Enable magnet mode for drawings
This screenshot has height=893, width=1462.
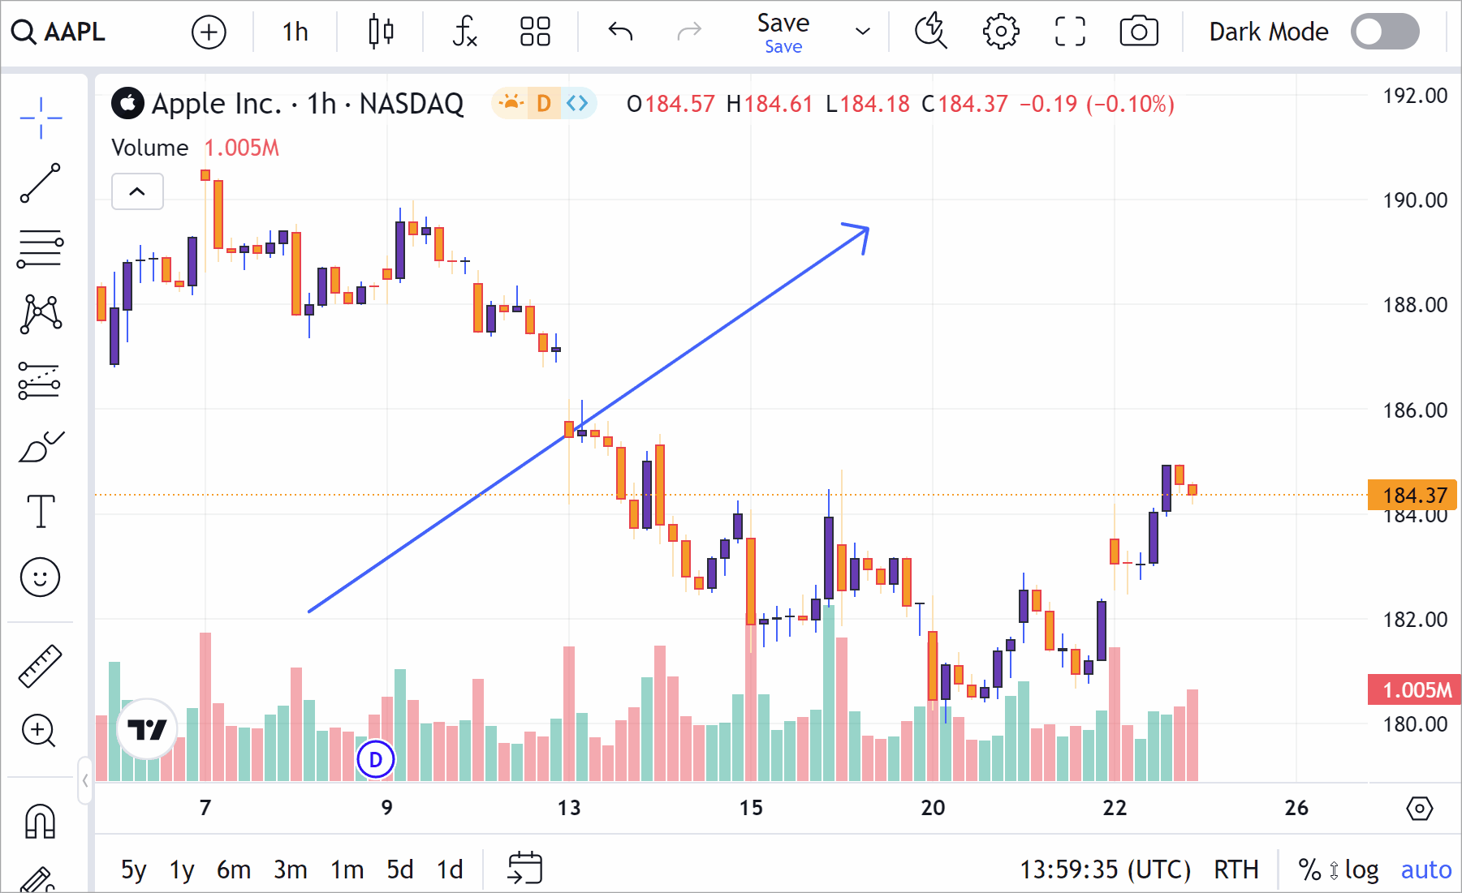click(x=39, y=820)
